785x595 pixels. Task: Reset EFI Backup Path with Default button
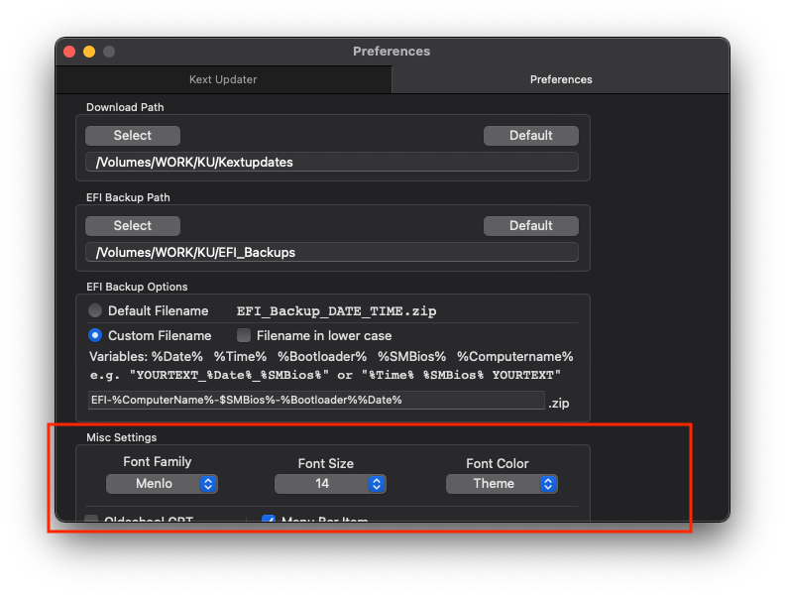(530, 226)
